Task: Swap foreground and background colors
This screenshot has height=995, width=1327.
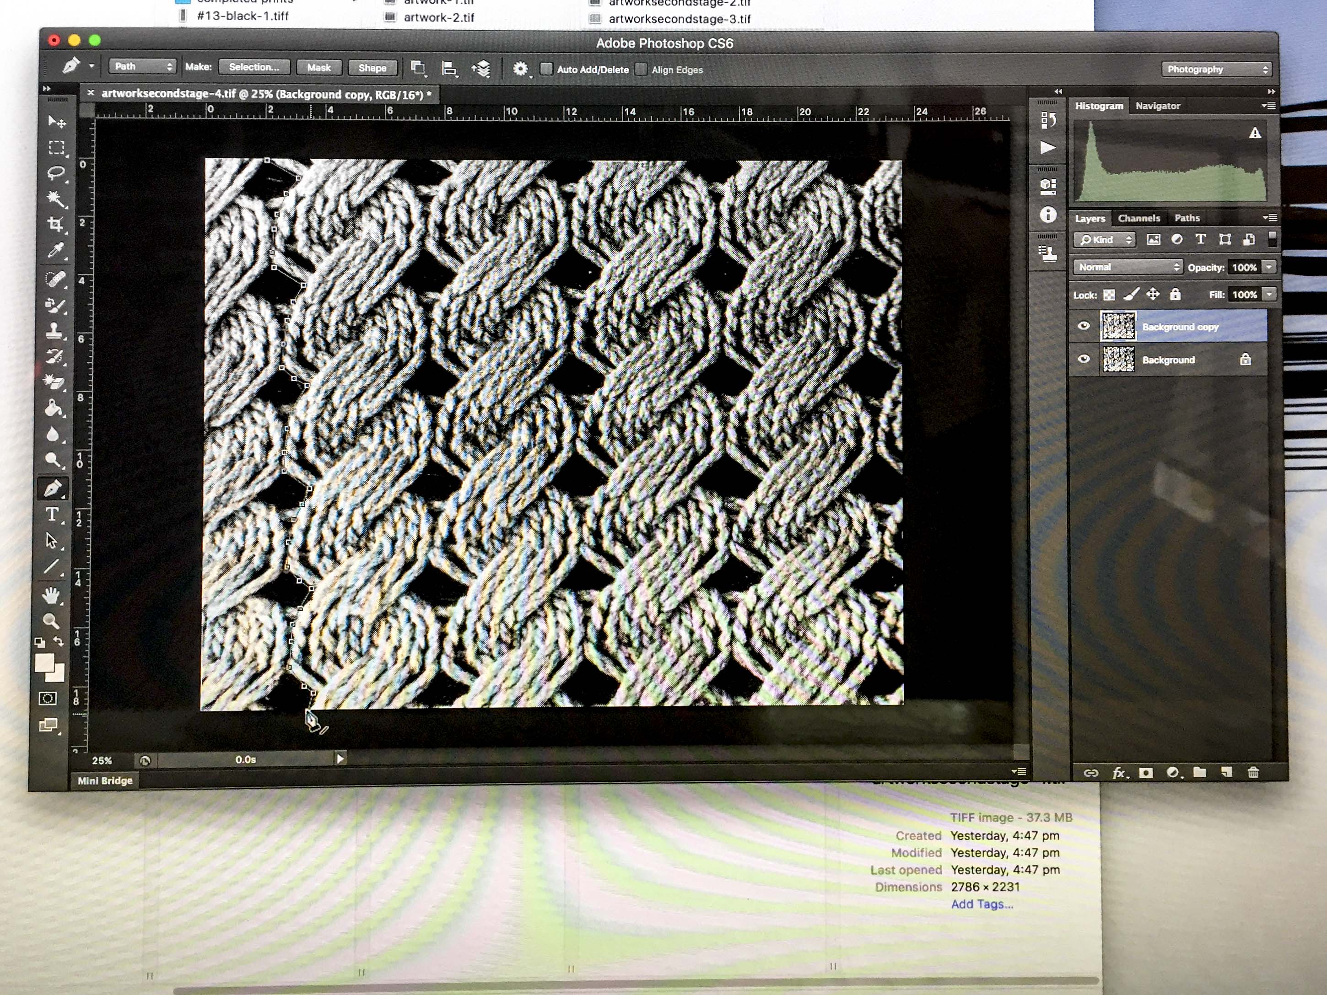Action: [x=58, y=642]
